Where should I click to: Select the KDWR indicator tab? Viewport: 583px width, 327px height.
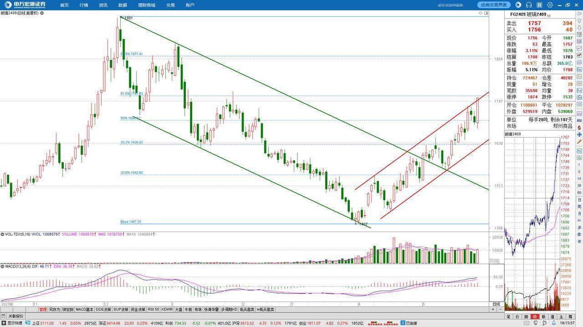tap(167, 309)
